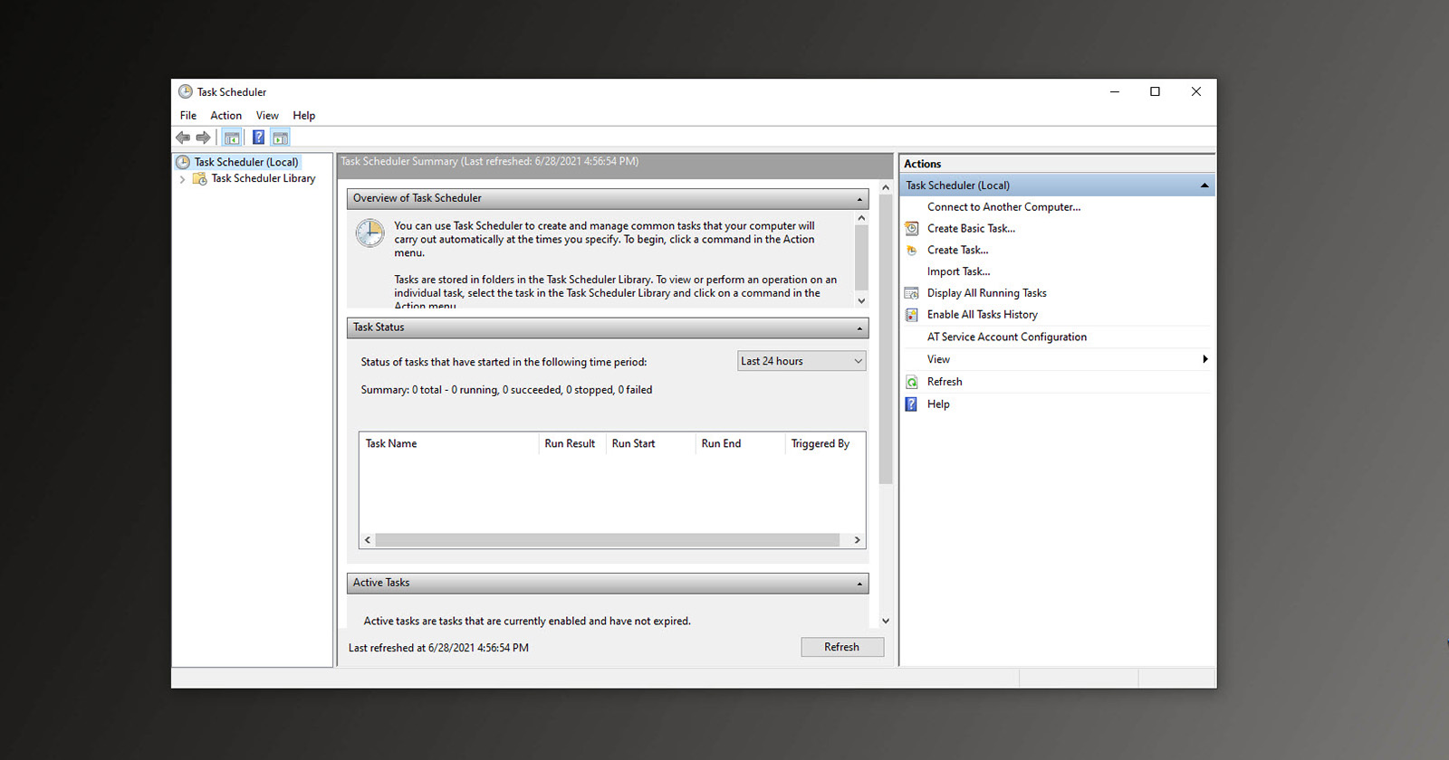This screenshot has height=760, width=1449.
Task: Open the View menu in menu bar
Action: (x=267, y=116)
